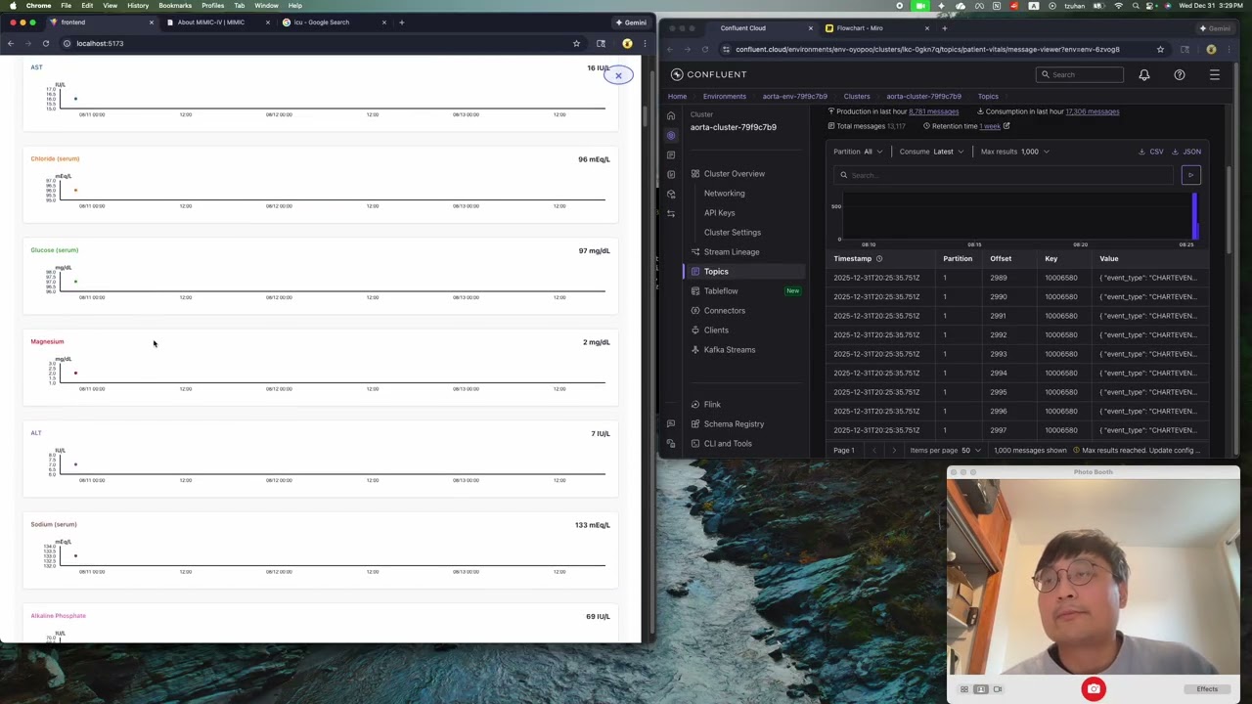This screenshot has height=704, width=1252.
Task: Open Cluster Settings in the sidebar
Action: (733, 233)
